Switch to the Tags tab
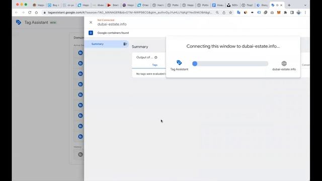The height and width of the screenshot is (181, 322). point(154,65)
